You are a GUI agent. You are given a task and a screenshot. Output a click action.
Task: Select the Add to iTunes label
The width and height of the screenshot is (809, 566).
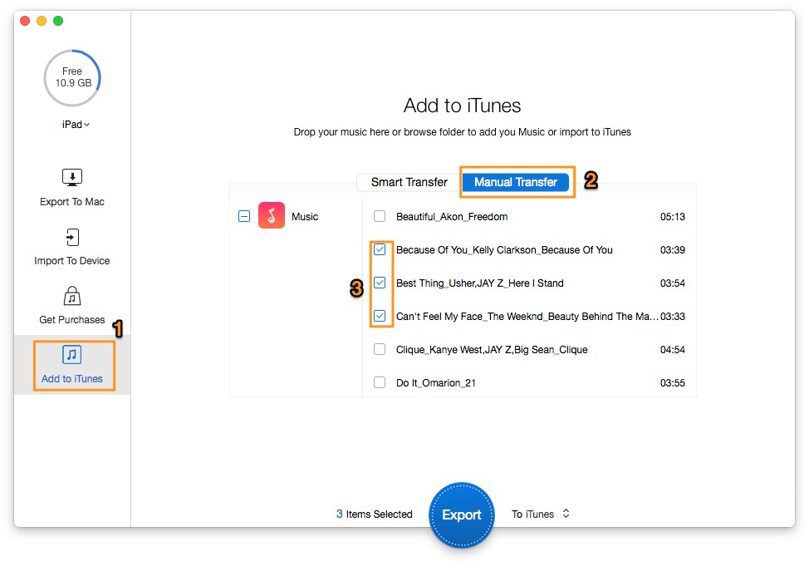click(72, 378)
